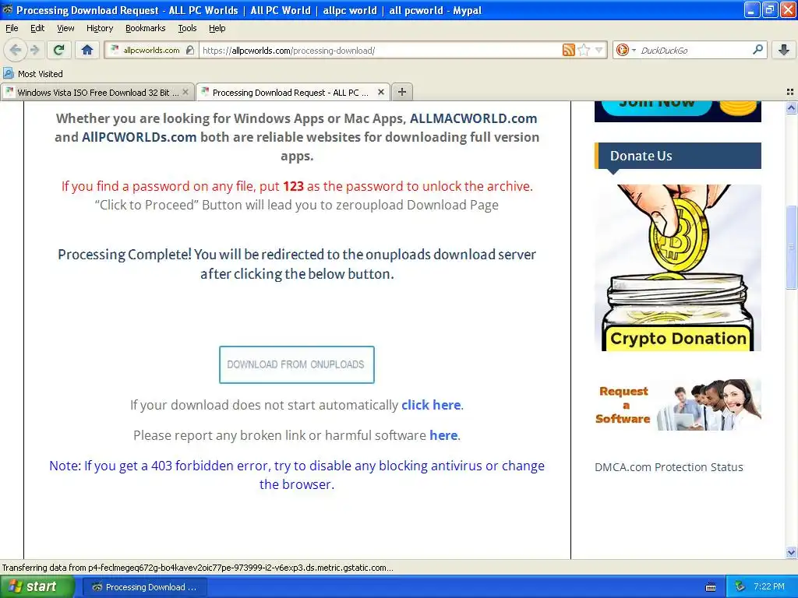Open the Tools menu
Screen dimensions: 798x598
tap(187, 28)
